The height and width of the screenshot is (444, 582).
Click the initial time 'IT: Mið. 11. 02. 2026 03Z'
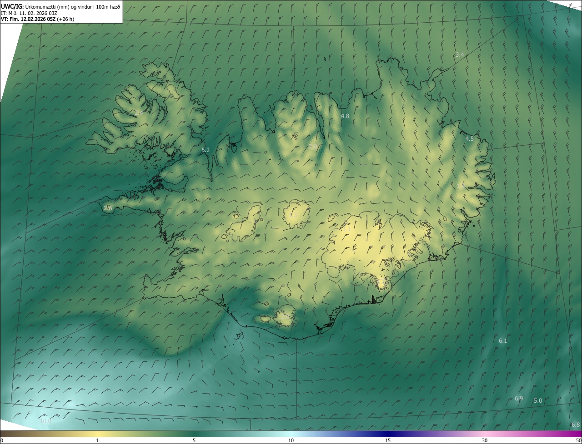pyautogui.click(x=29, y=13)
